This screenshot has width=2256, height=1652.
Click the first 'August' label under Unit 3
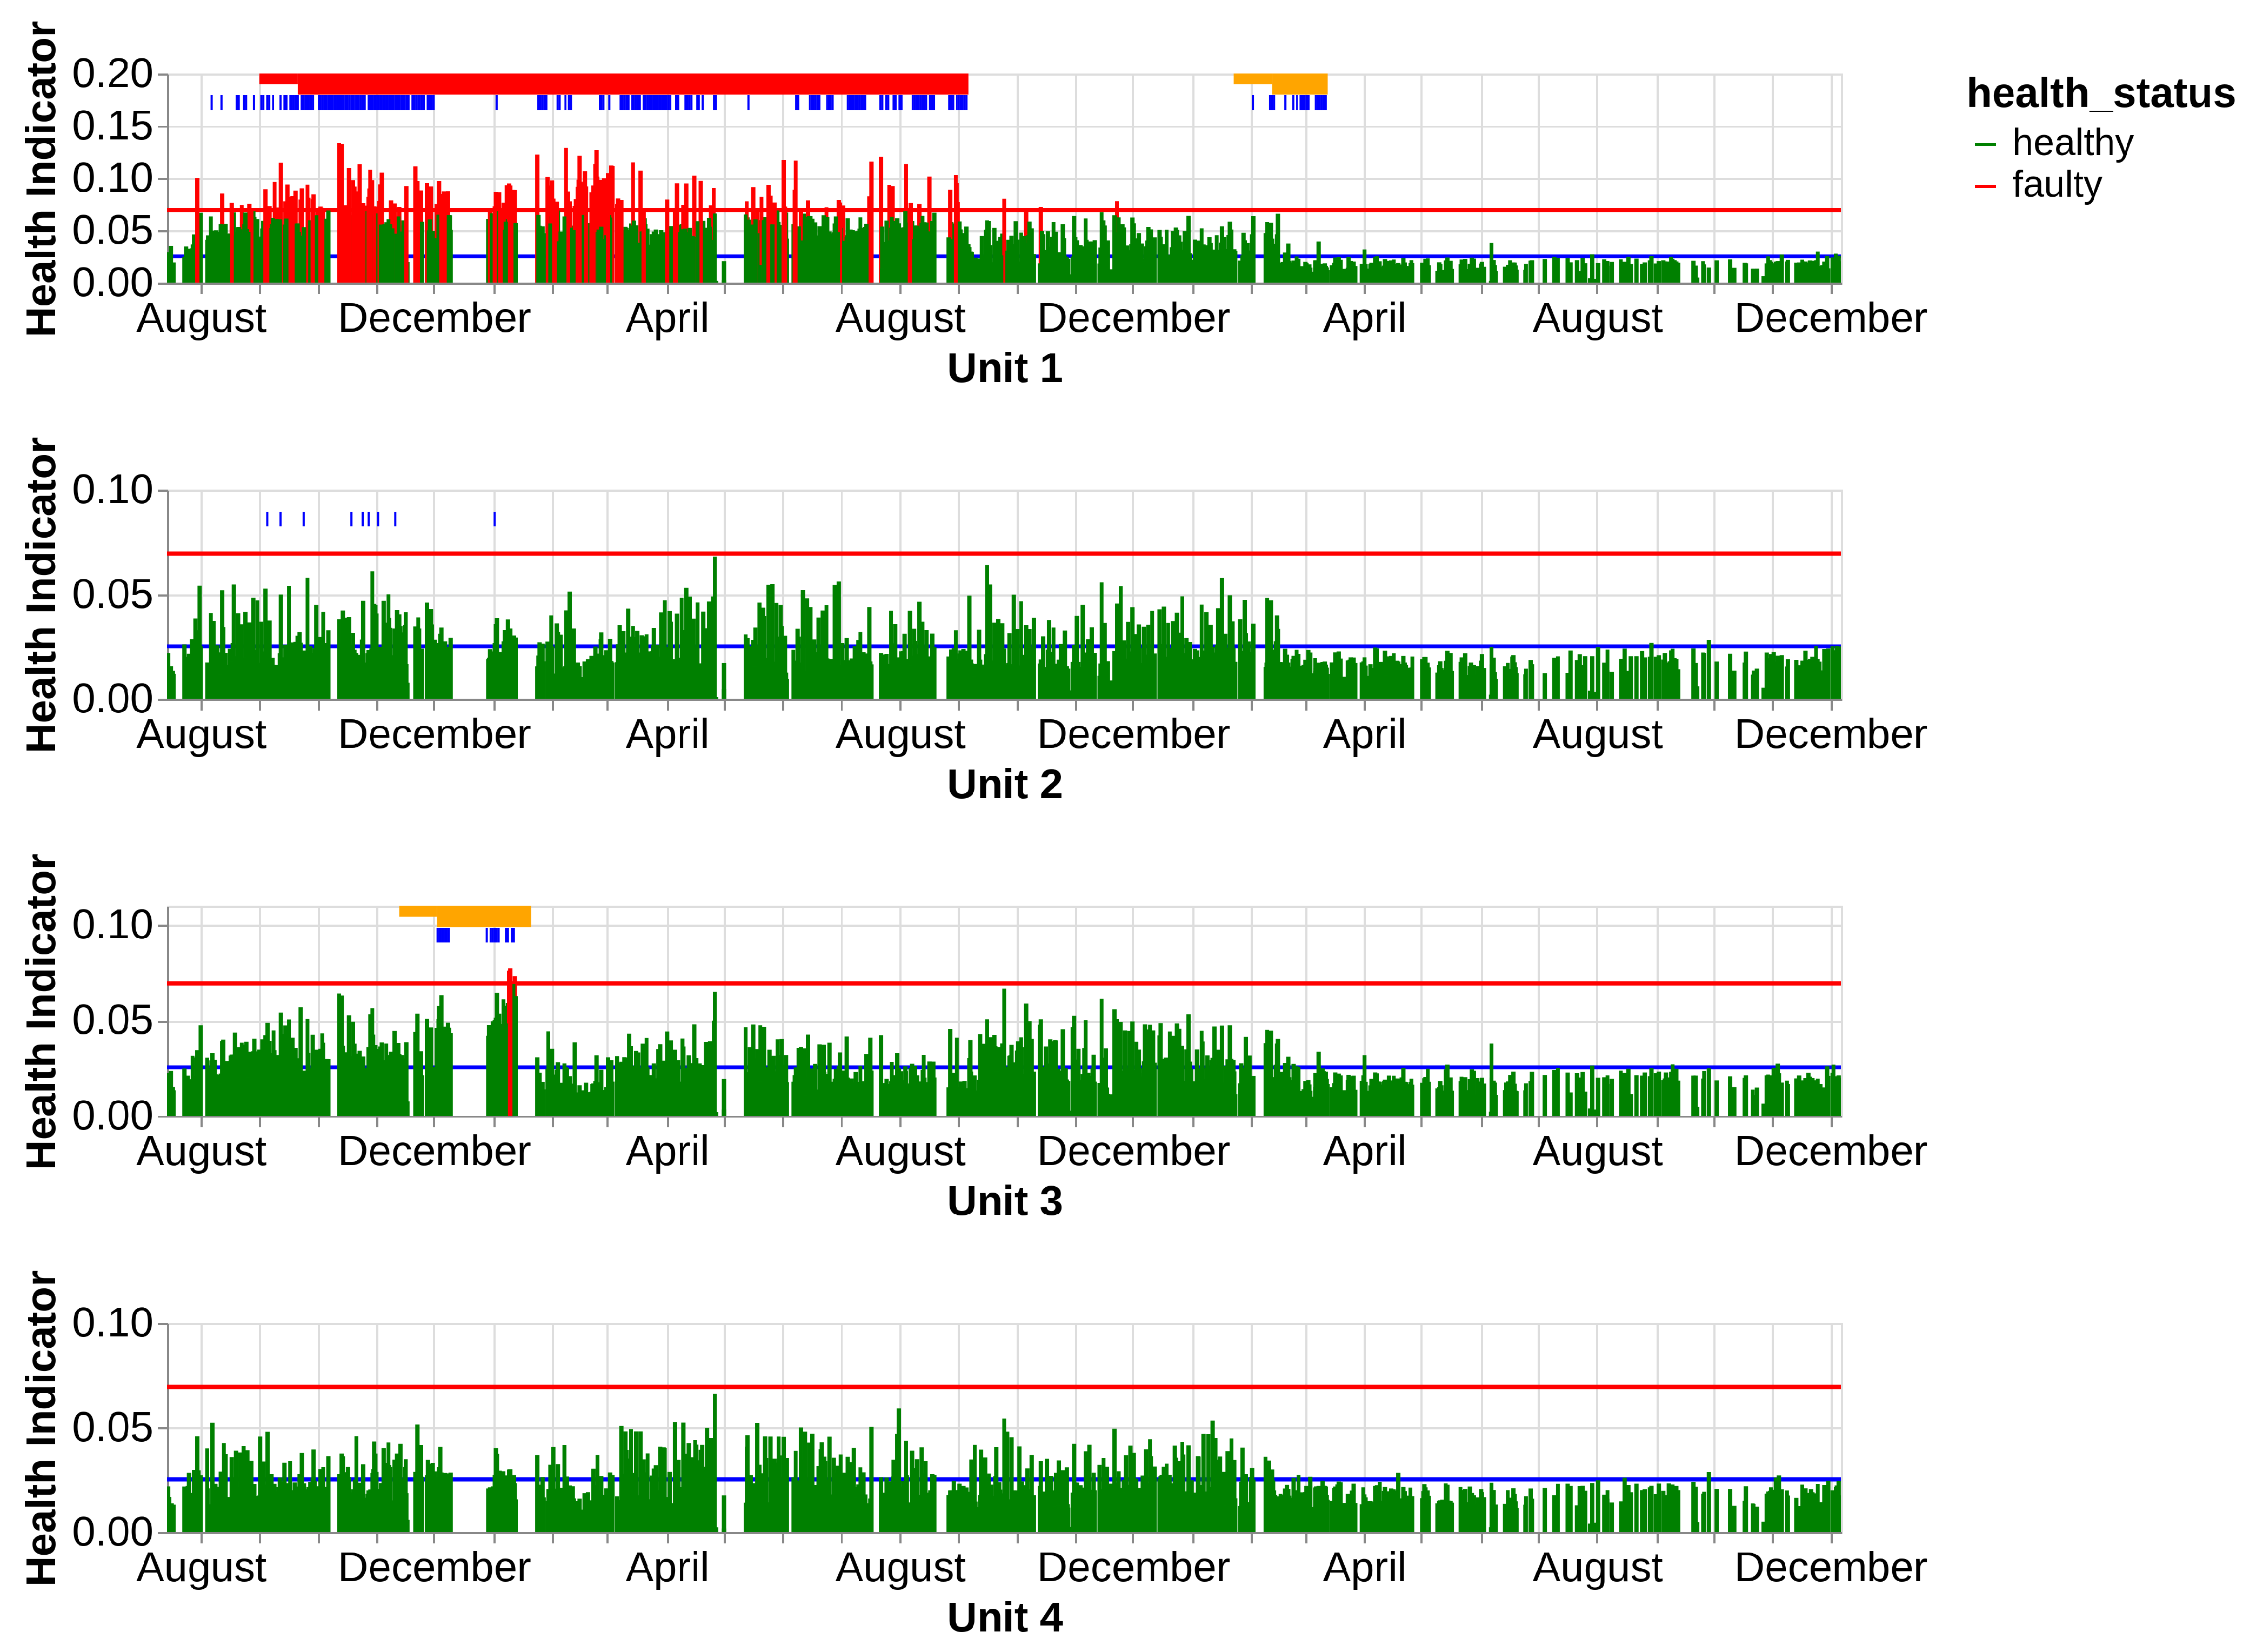click(x=201, y=1152)
